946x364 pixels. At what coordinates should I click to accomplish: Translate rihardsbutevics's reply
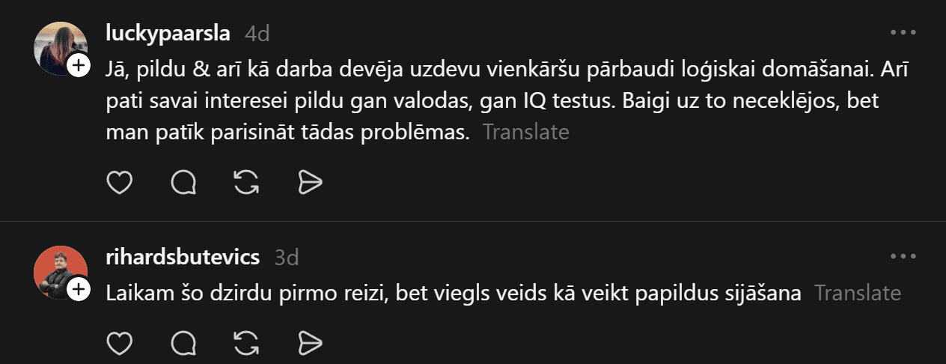[x=857, y=293]
